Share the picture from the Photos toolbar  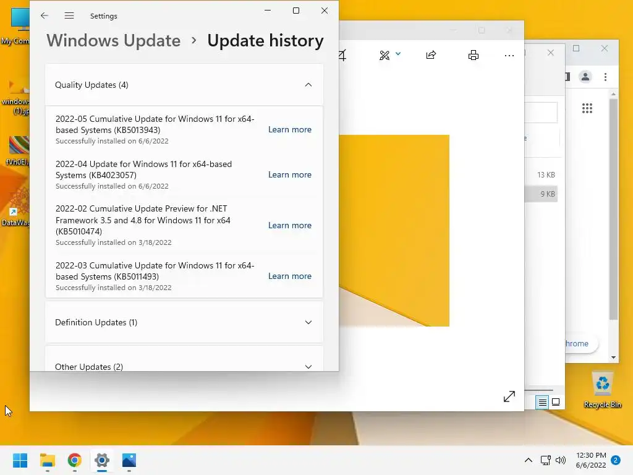[431, 55]
